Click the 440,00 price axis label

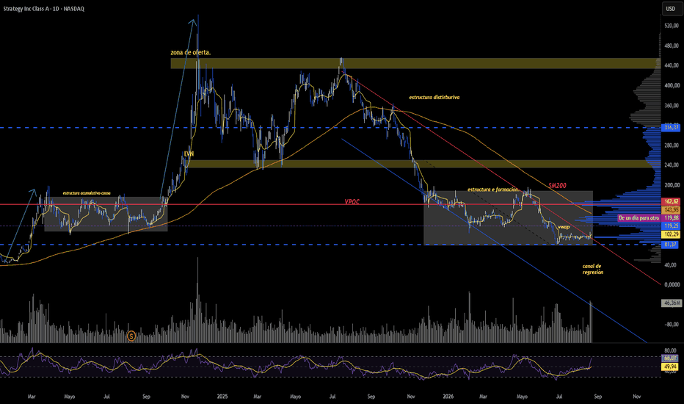(x=672, y=65)
